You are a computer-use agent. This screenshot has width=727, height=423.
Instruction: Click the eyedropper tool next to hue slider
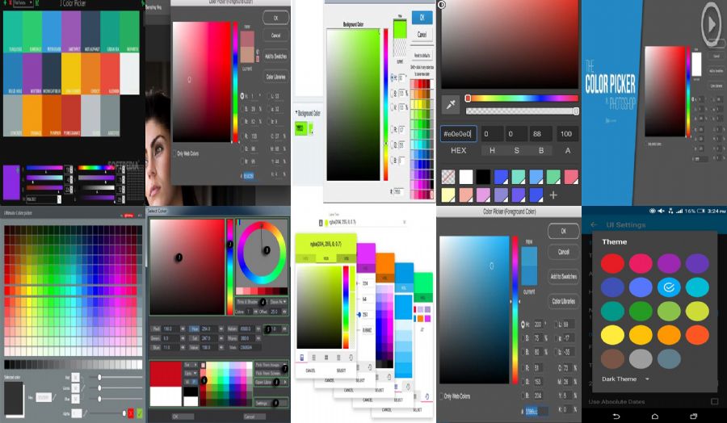tap(451, 104)
